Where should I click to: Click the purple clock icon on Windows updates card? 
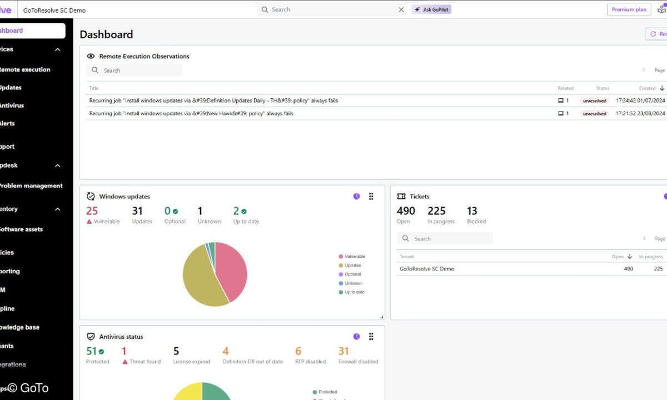(x=356, y=196)
